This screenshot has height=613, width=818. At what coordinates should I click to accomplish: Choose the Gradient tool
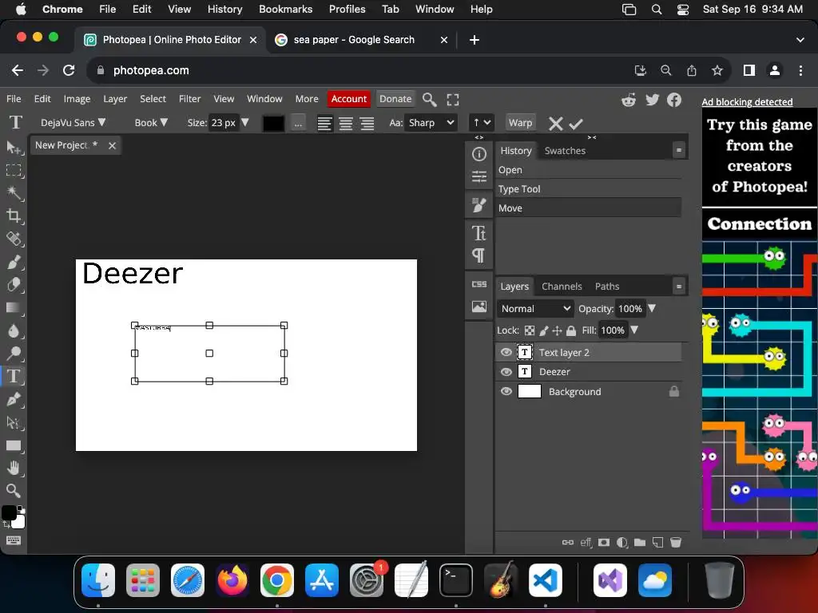pyautogui.click(x=14, y=307)
